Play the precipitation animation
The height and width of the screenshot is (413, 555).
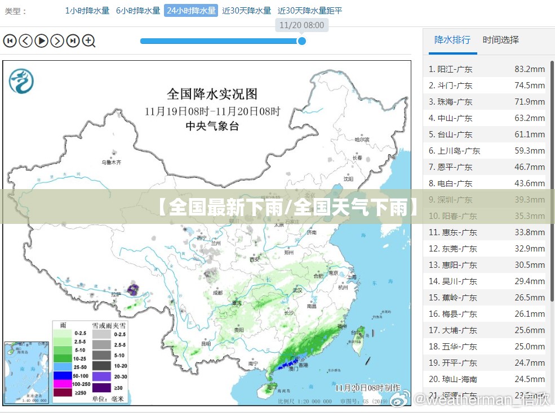[41, 41]
